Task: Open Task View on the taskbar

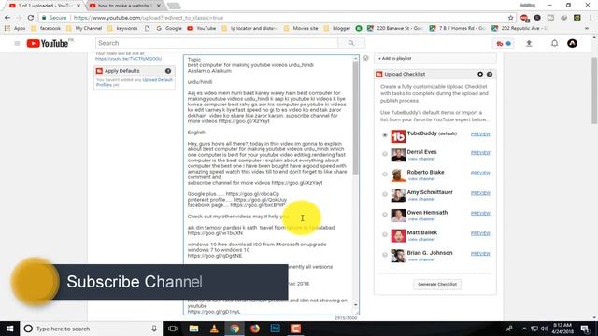Action: pos(172,329)
